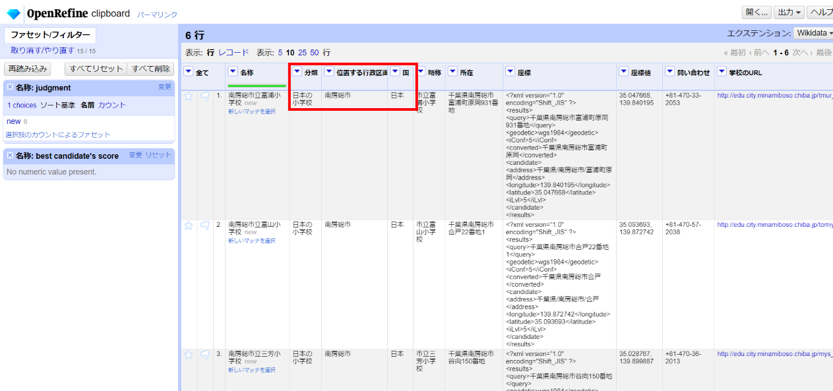Open the 富山小学校 school URL link
Image resolution: width=833 pixels, height=391 pixels.
click(x=775, y=225)
